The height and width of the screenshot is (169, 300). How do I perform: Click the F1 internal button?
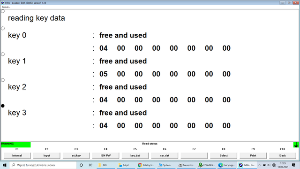(x=17, y=155)
